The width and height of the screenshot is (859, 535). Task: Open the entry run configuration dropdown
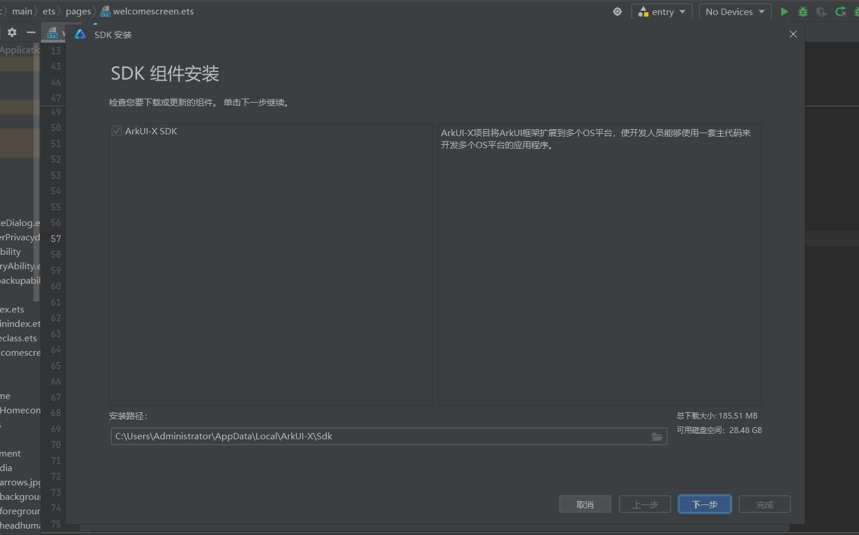coord(662,12)
